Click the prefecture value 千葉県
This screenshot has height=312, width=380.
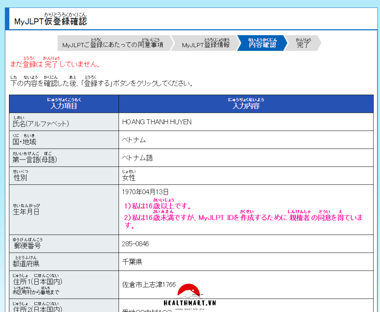pyautogui.click(x=132, y=262)
